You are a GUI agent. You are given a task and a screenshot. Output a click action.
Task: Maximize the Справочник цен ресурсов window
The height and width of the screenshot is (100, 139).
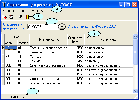tap(128, 5)
